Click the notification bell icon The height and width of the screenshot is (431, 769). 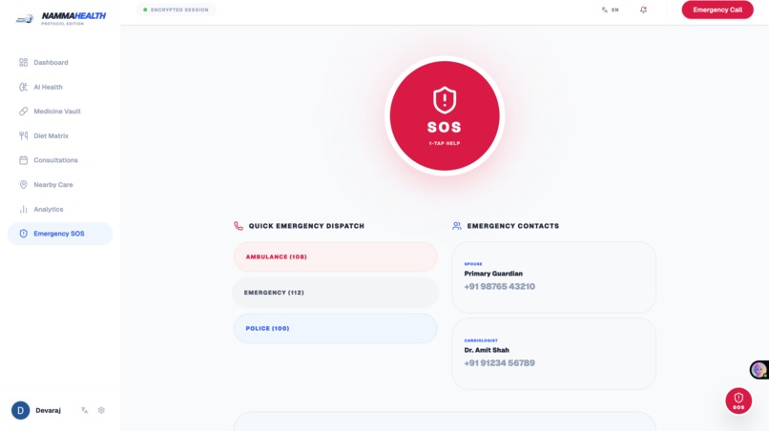tap(643, 10)
